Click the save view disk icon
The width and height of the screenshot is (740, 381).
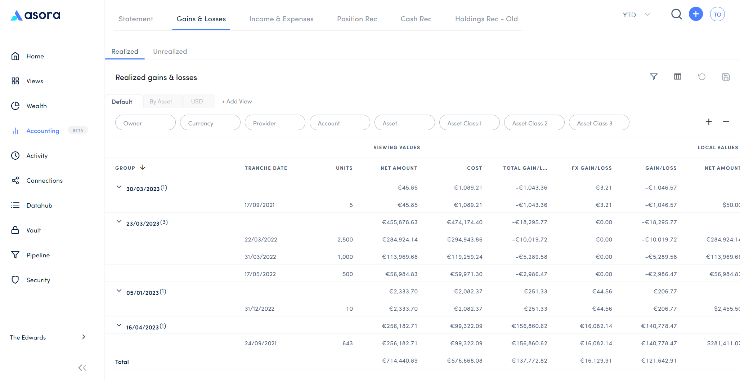coord(726,77)
